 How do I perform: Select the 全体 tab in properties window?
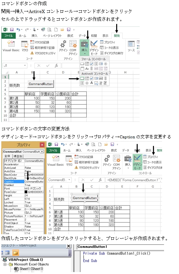point(7,156)
